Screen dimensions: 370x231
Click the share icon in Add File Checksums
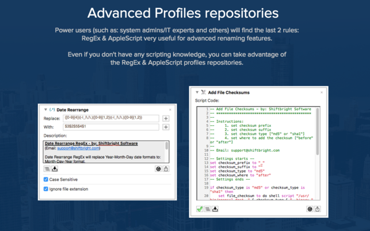pyautogui.click(x=317, y=209)
